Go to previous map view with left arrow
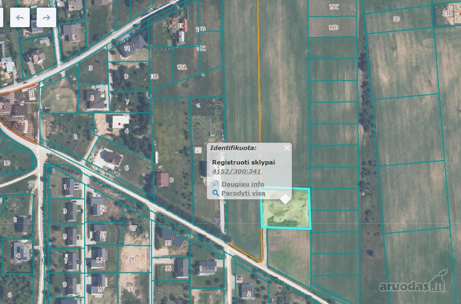 click(20, 17)
